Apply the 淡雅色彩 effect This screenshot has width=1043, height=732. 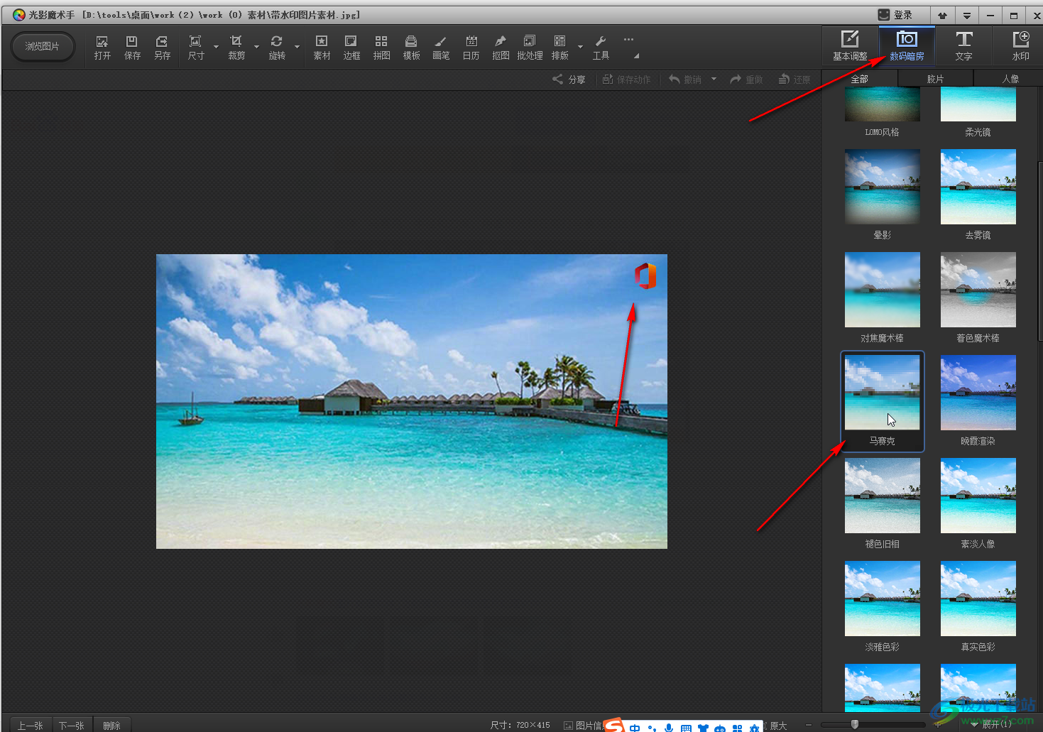(882, 599)
